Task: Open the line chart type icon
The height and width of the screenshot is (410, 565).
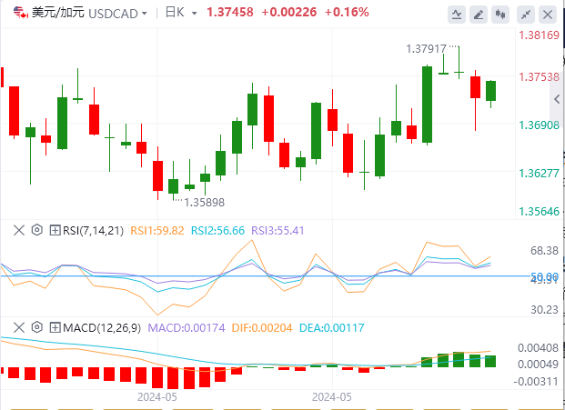Action: (x=457, y=15)
